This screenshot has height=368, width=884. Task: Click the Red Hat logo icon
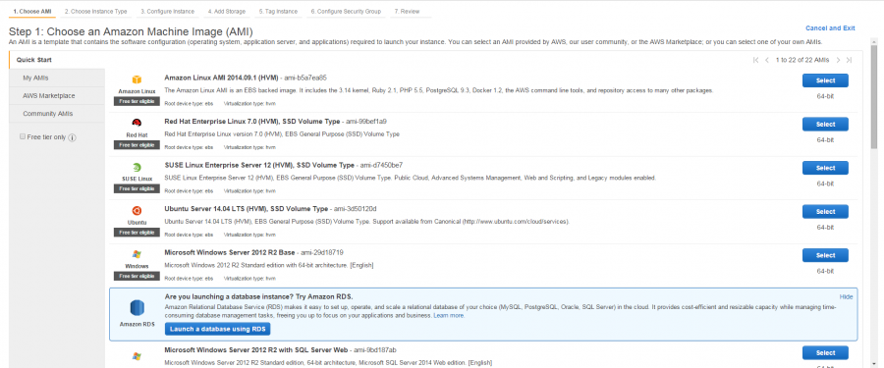pos(137,123)
